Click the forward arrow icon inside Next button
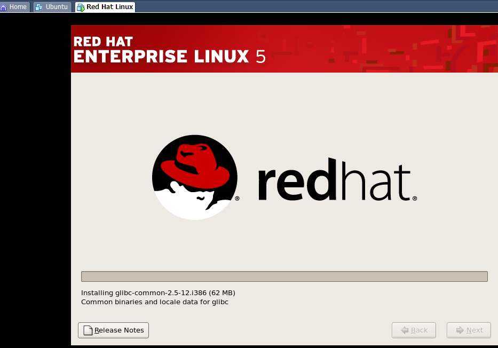The width and height of the screenshot is (498, 348). point(461,330)
